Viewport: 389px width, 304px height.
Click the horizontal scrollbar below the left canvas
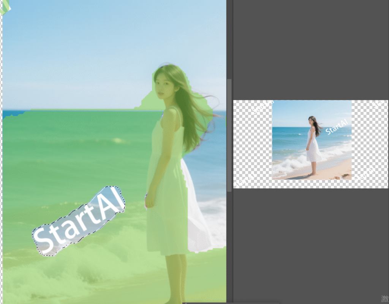(205, 303)
